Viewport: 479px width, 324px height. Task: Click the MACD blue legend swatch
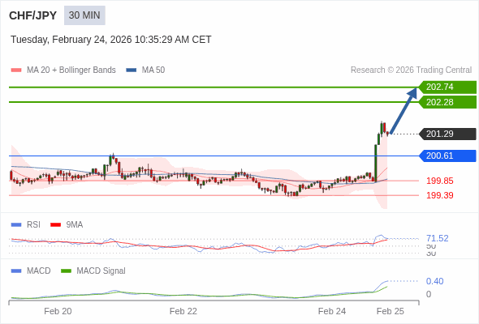tap(16, 271)
